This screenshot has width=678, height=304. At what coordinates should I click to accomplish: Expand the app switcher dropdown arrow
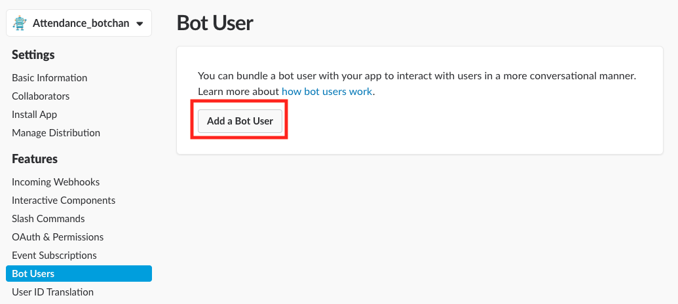(140, 24)
